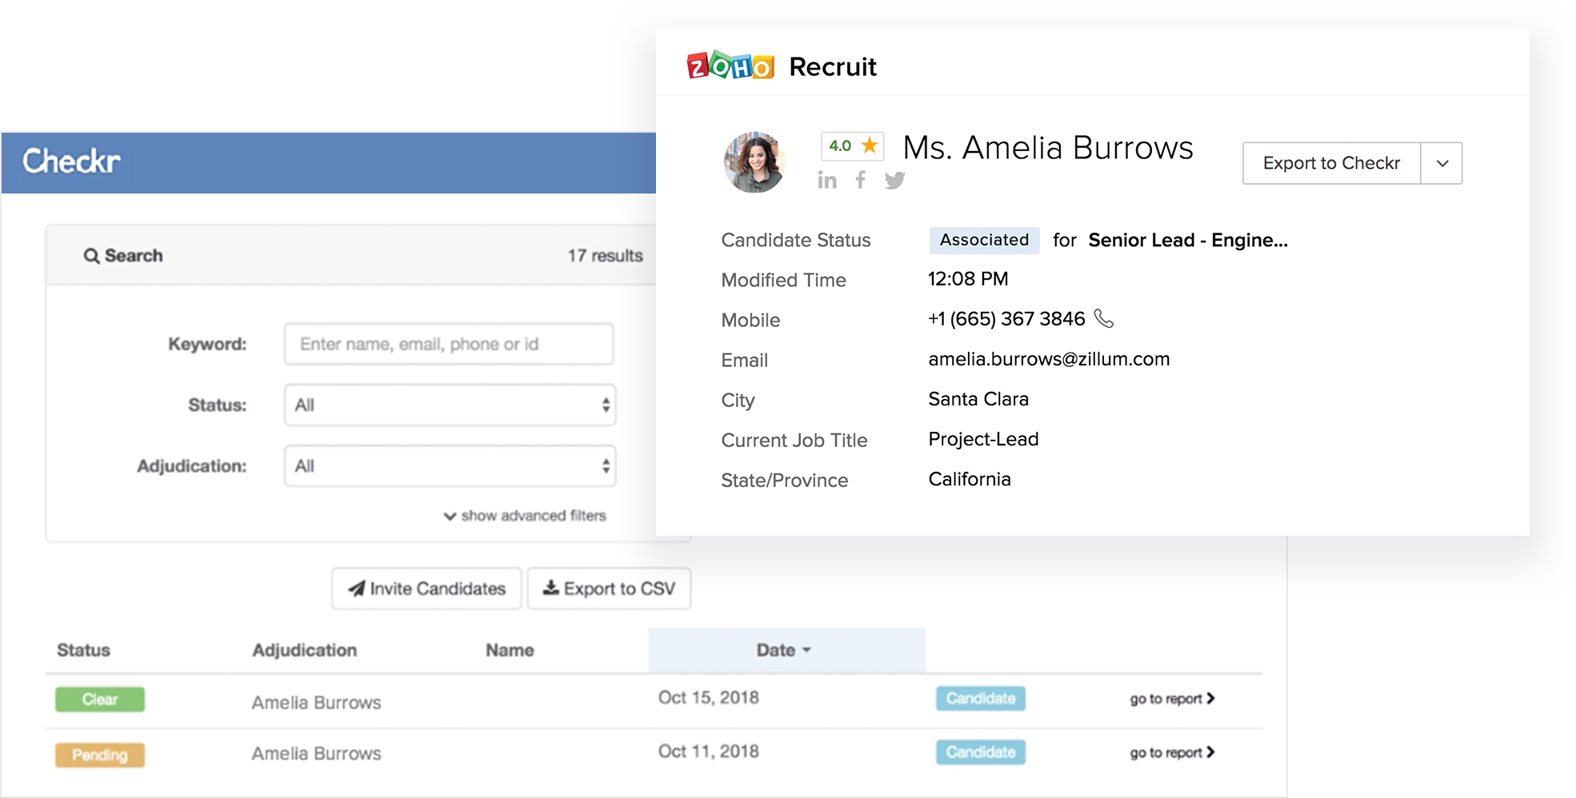Open candidate's Twitter profile
The height and width of the screenshot is (798, 1576).
coord(894,180)
